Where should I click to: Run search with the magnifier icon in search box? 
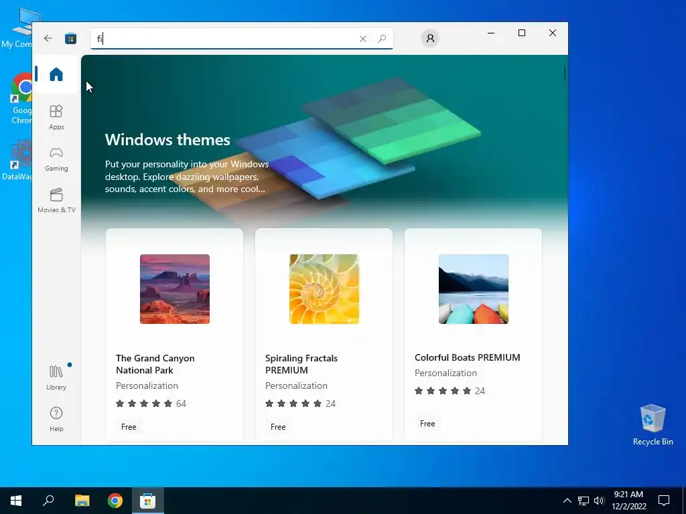point(381,38)
